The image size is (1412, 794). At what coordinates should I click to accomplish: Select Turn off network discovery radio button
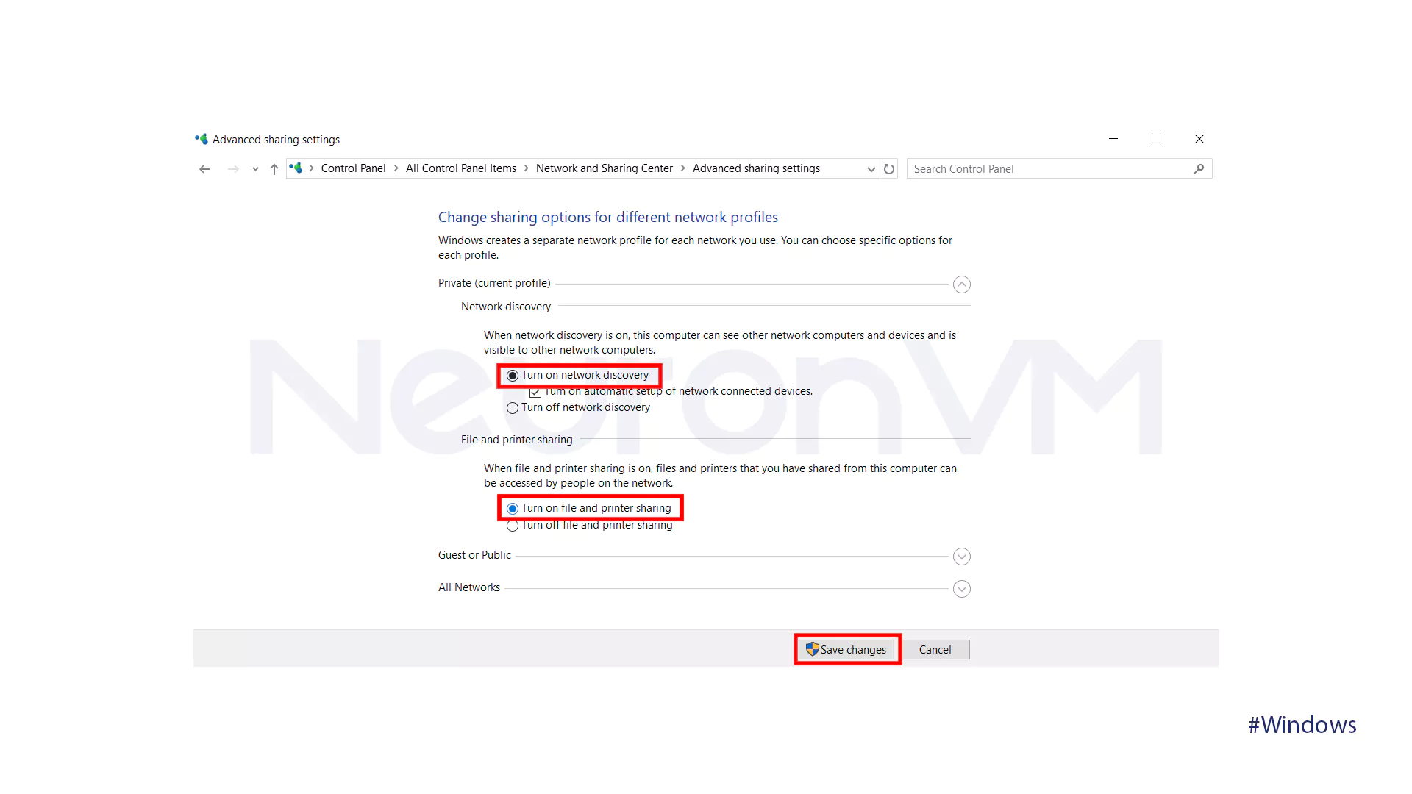coord(512,407)
